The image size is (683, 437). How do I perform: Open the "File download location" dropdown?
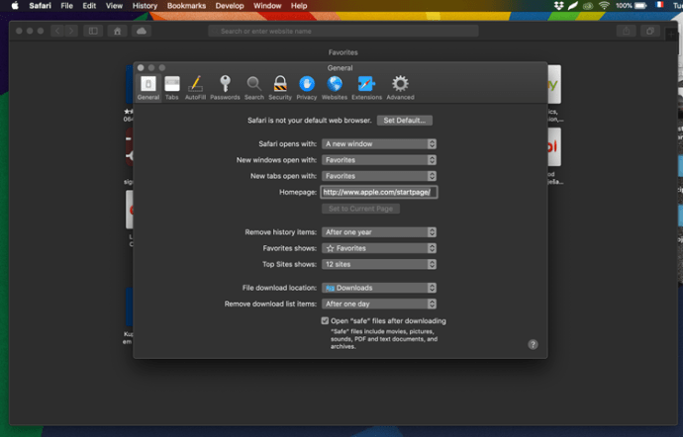(379, 288)
